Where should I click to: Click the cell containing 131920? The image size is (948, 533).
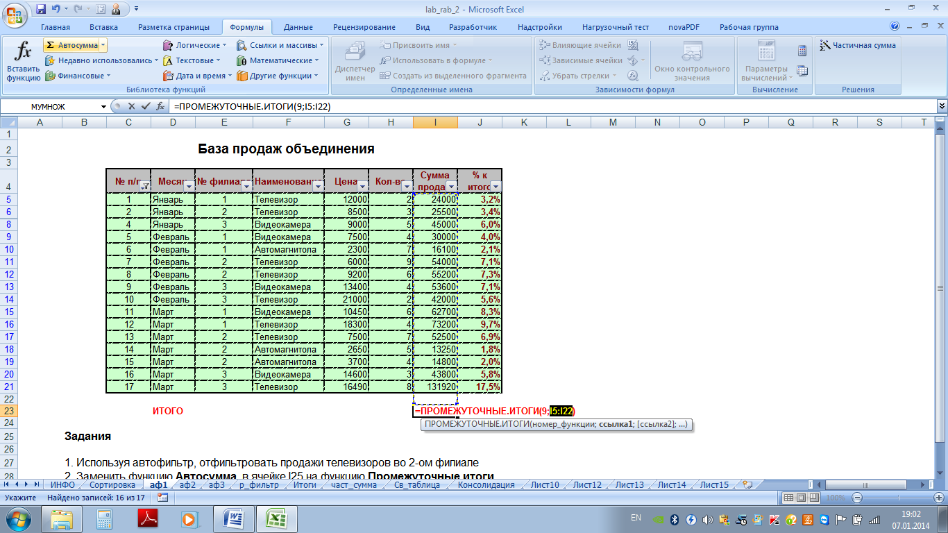(x=435, y=387)
